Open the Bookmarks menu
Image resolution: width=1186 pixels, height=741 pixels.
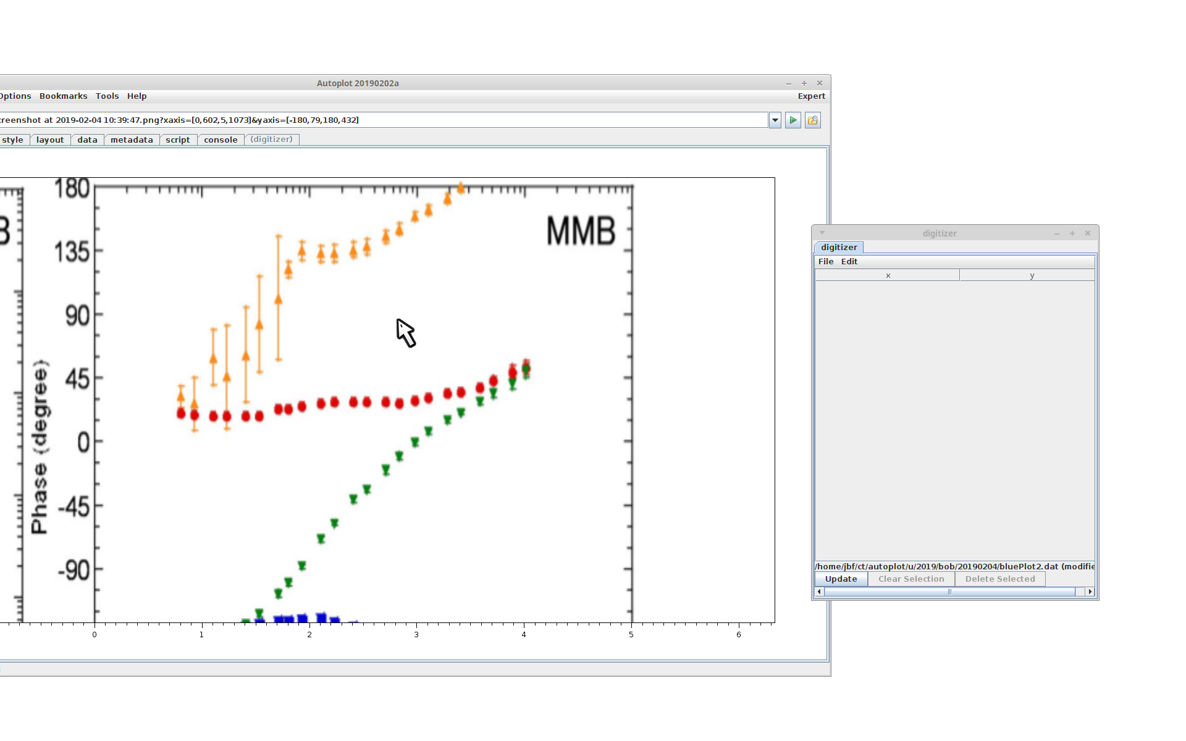(63, 96)
